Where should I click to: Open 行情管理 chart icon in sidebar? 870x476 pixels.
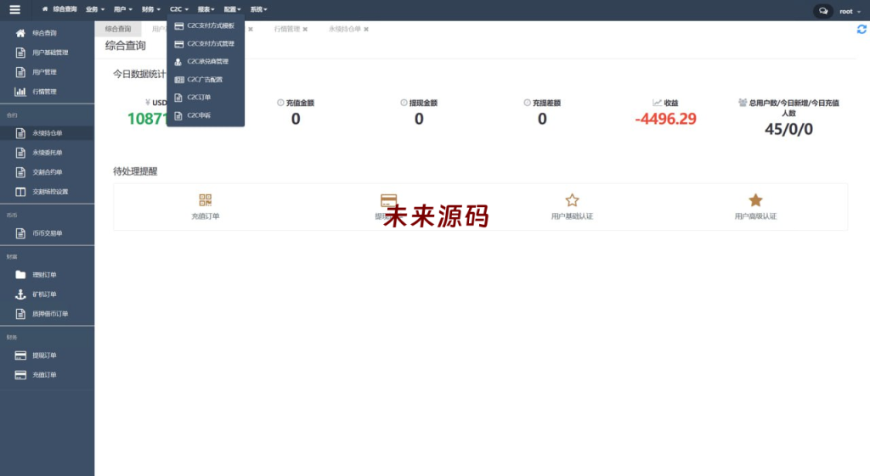tap(20, 92)
